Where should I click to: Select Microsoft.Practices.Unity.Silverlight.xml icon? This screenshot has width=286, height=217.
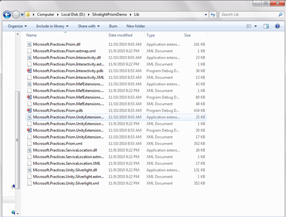click(x=29, y=183)
